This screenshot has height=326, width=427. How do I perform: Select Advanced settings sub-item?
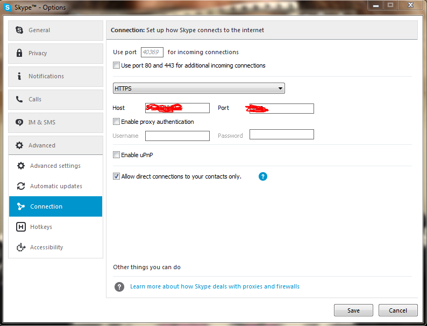[55, 166]
